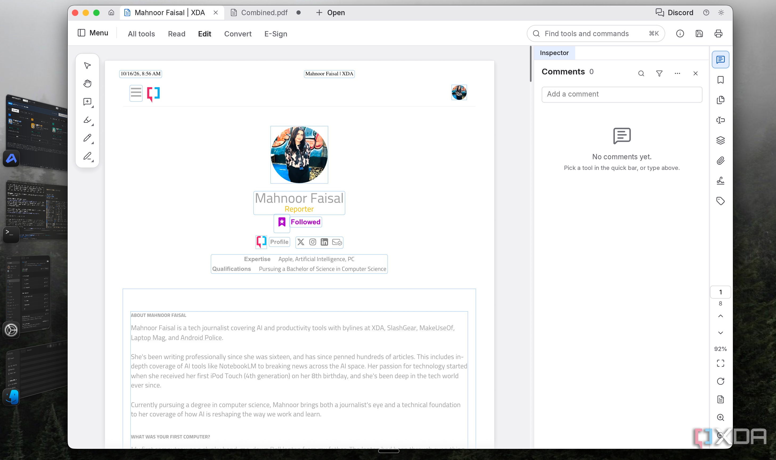Screen dimensions: 776x460
Task: Toggle light/dark theme sun icon
Action: 721,13
